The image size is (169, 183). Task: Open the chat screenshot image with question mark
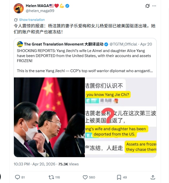point(121,117)
